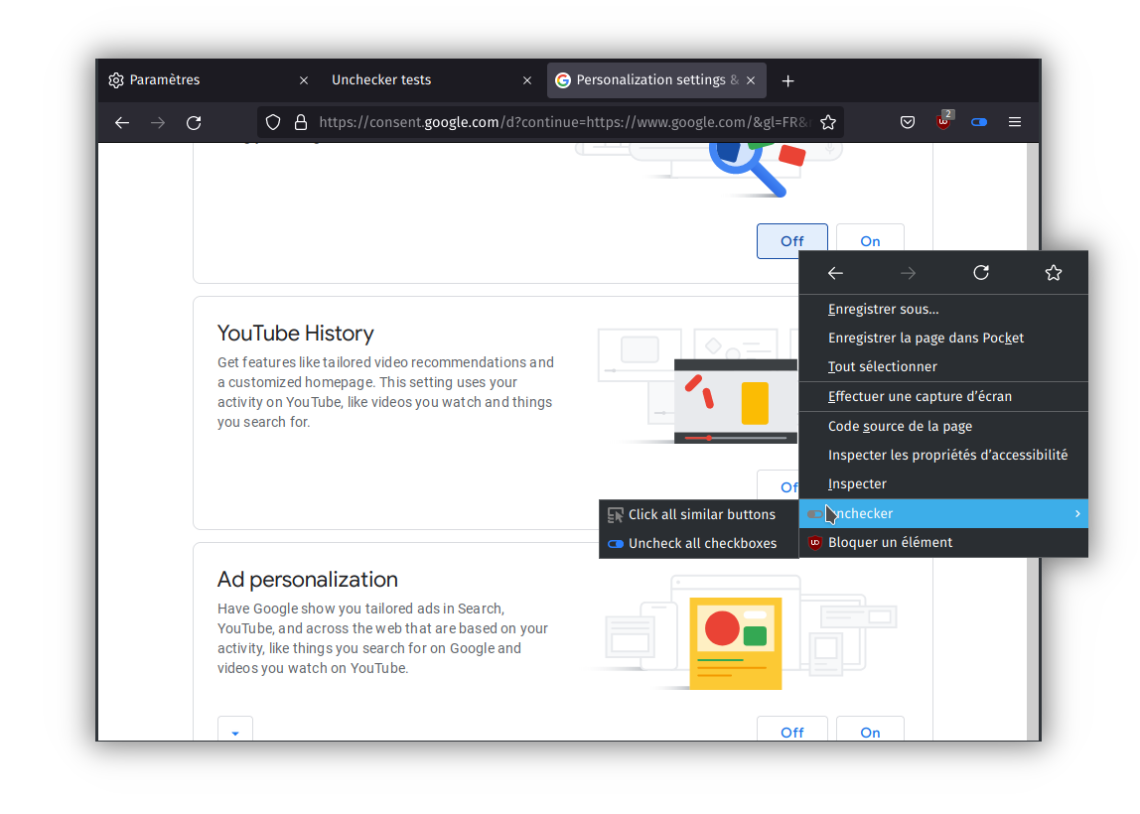The width and height of the screenshot is (1140, 814).
Task: Bookmark this page with the address bar star
Action: (x=828, y=122)
